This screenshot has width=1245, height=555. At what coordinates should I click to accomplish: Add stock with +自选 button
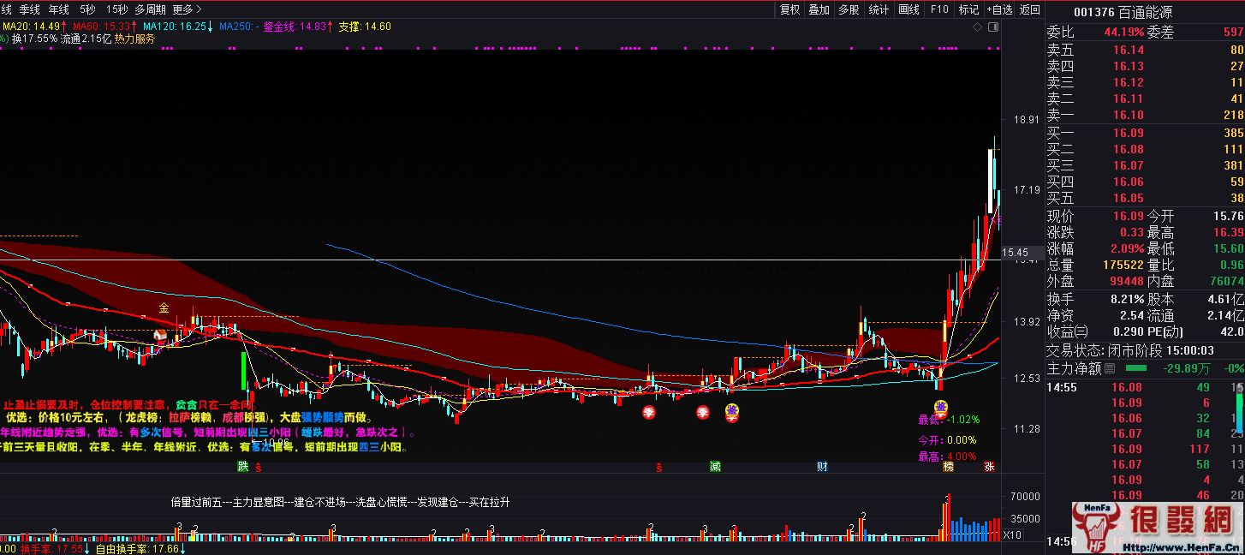(998, 9)
